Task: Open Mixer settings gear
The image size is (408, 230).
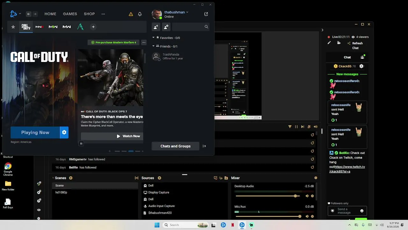Action: [x=316, y=178]
